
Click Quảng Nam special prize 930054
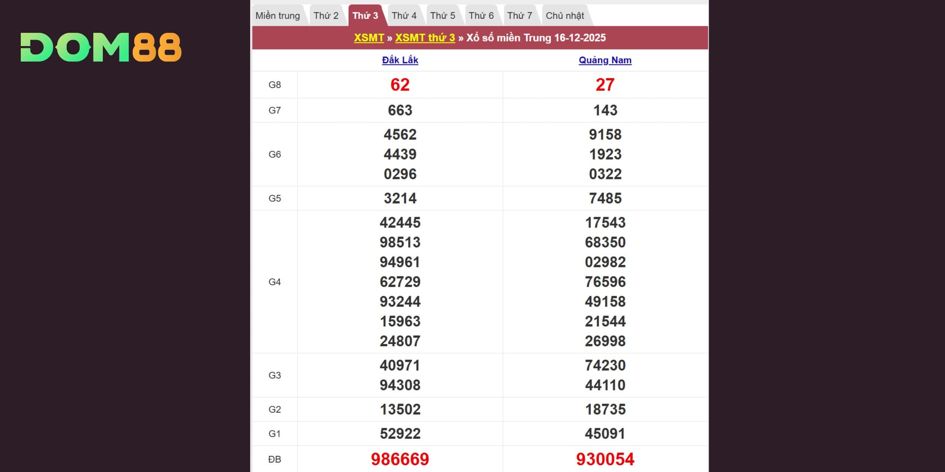pos(605,459)
